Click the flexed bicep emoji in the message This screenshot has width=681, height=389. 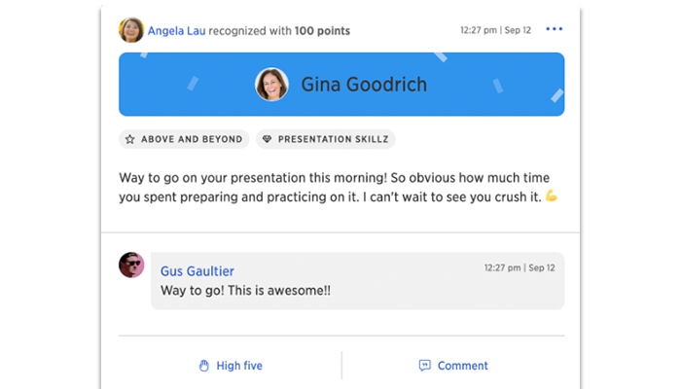552,196
